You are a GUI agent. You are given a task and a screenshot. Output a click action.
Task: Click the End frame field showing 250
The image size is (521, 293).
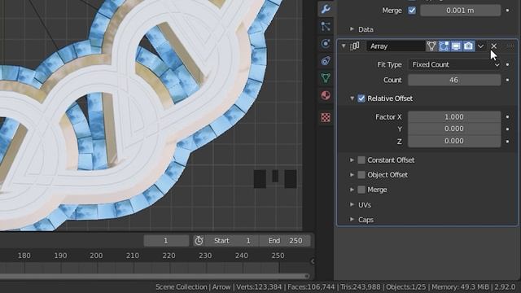click(285, 241)
